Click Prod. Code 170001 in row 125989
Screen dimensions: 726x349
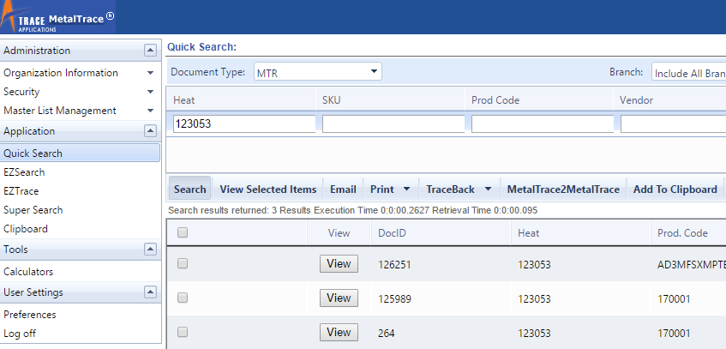click(x=674, y=299)
